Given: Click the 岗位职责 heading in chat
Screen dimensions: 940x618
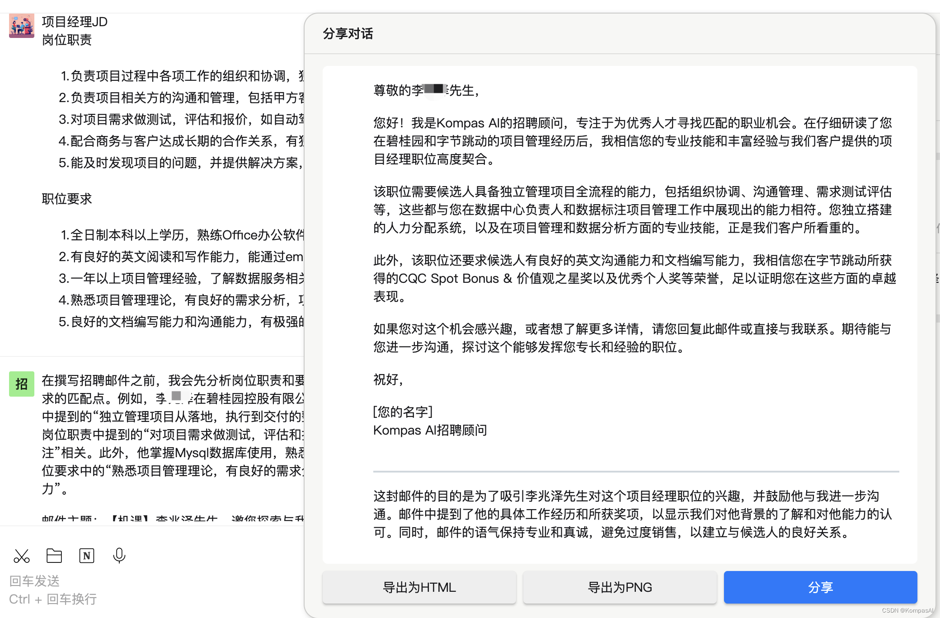Looking at the screenshot, I should (67, 40).
